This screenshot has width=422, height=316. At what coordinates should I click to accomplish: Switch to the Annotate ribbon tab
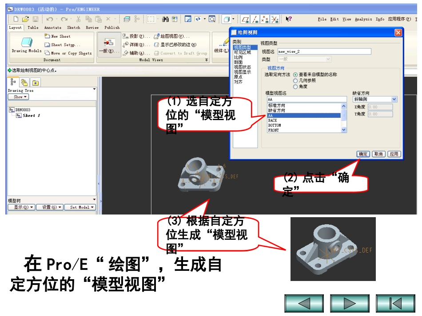pos(53,27)
